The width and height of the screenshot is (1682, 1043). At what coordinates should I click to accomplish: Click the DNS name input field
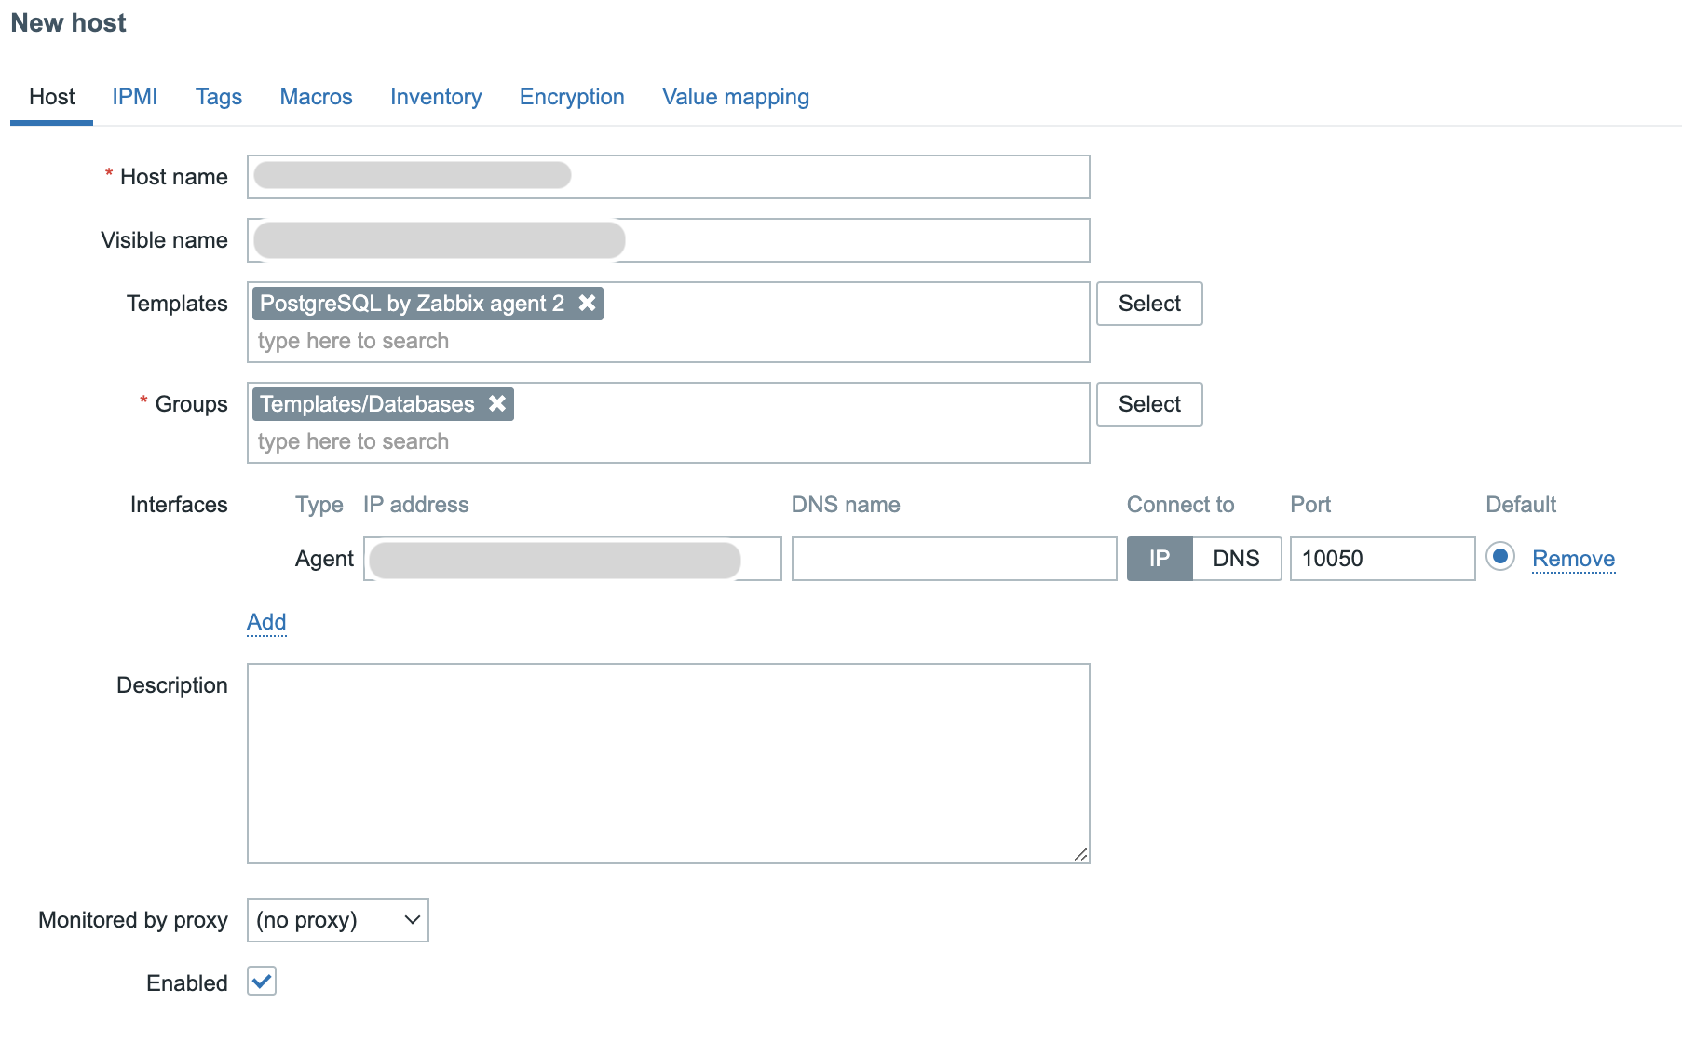click(954, 559)
